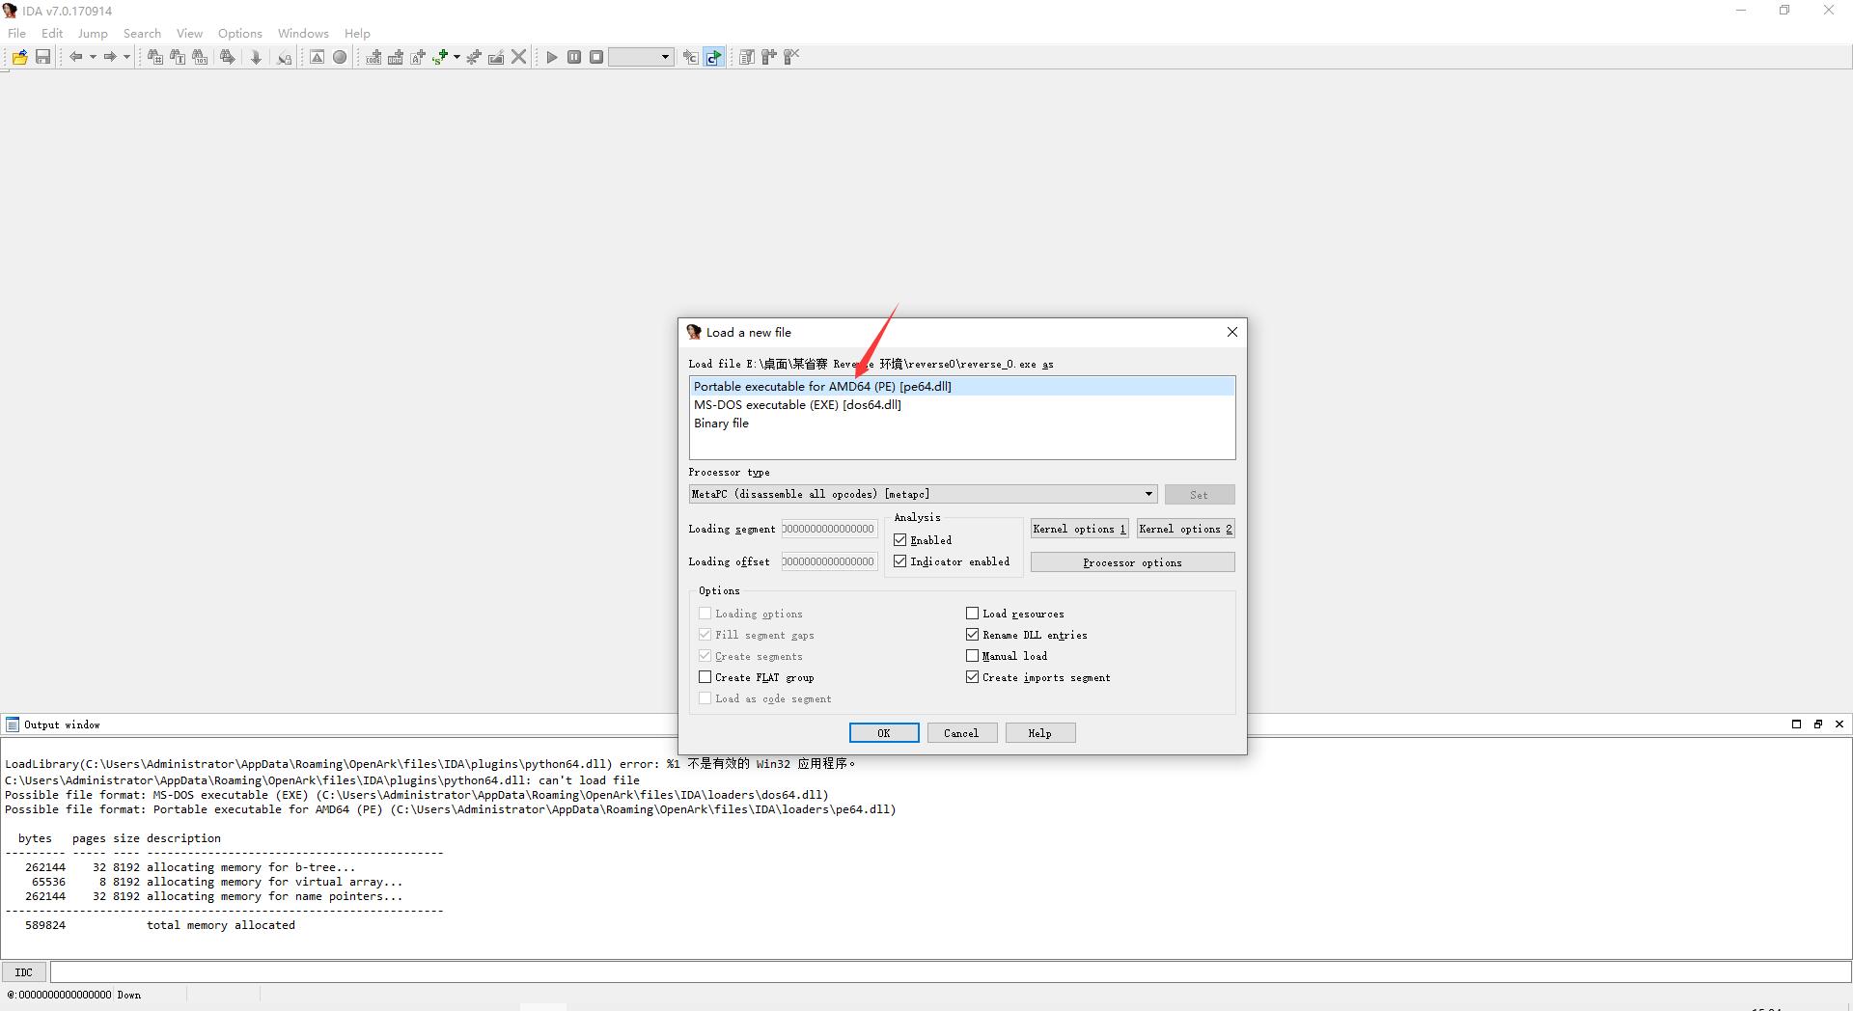The height and width of the screenshot is (1011, 1853).
Task: Open the forward-arrow history dropdown
Action: [x=126, y=57]
